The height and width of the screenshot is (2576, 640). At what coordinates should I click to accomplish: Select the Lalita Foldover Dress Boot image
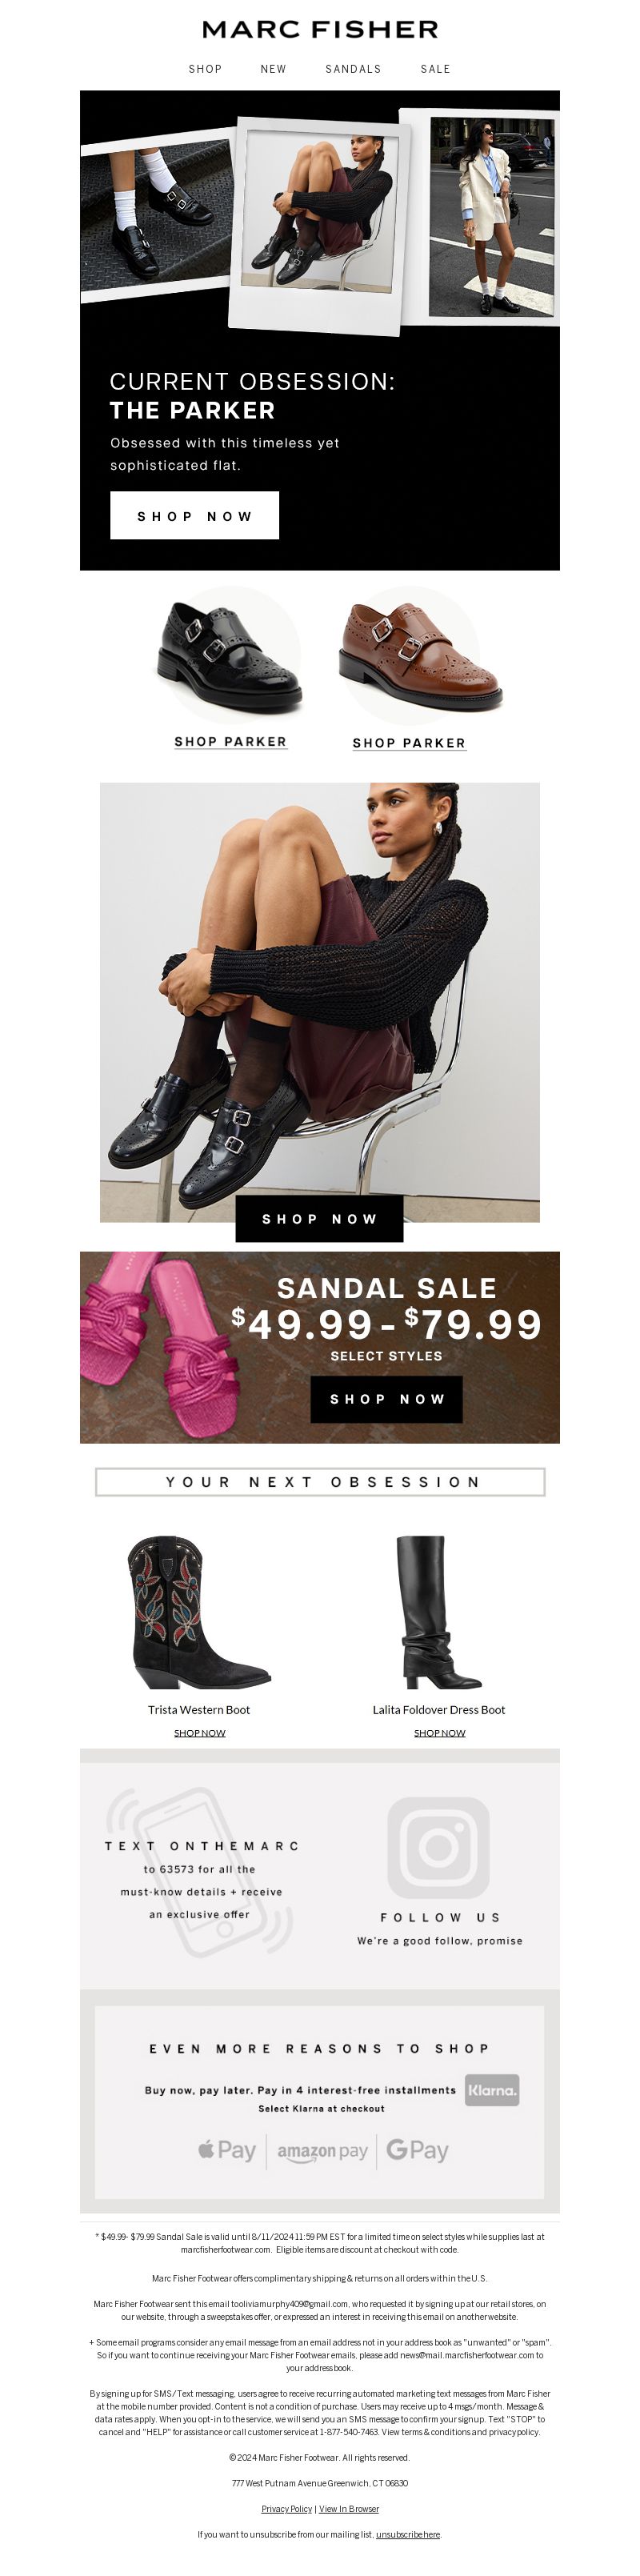tap(439, 1612)
